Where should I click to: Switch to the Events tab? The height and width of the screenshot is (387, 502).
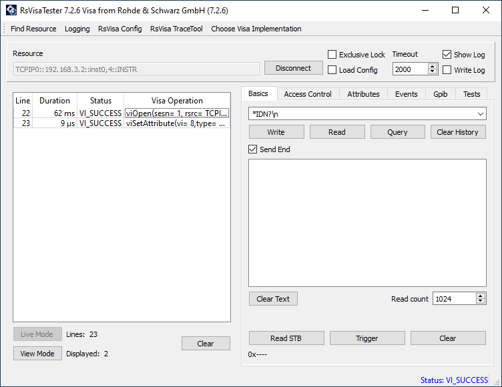click(407, 94)
